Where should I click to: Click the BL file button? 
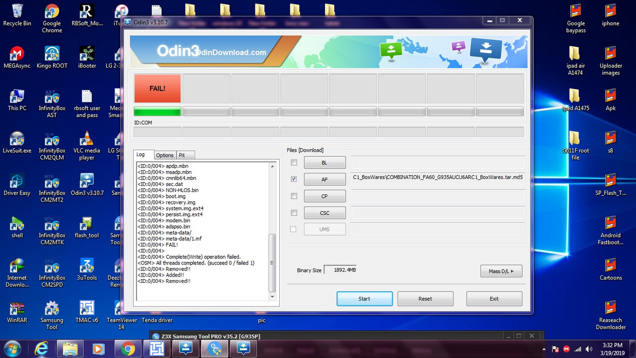click(324, 163)
